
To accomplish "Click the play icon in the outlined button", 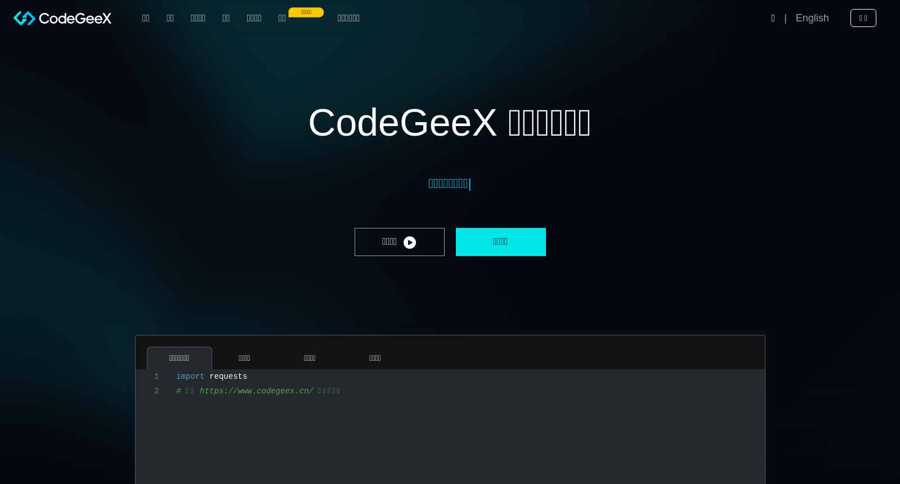I will [x=410, y=243].
